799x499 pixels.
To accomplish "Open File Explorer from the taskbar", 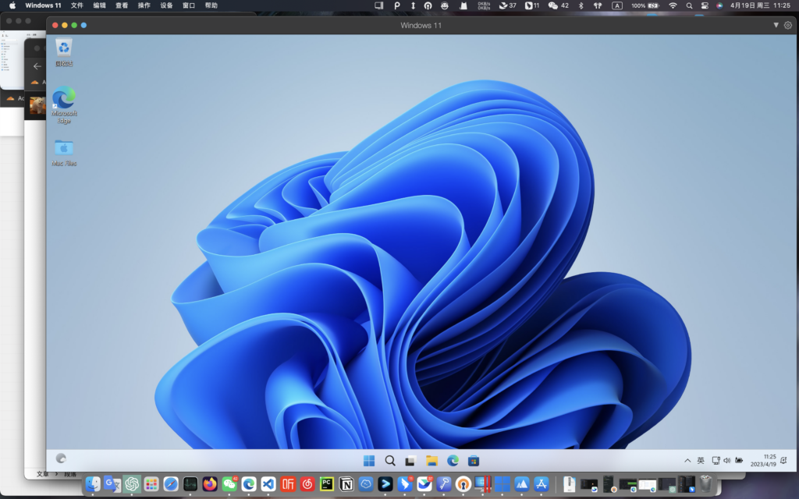I will coord(431,461).
